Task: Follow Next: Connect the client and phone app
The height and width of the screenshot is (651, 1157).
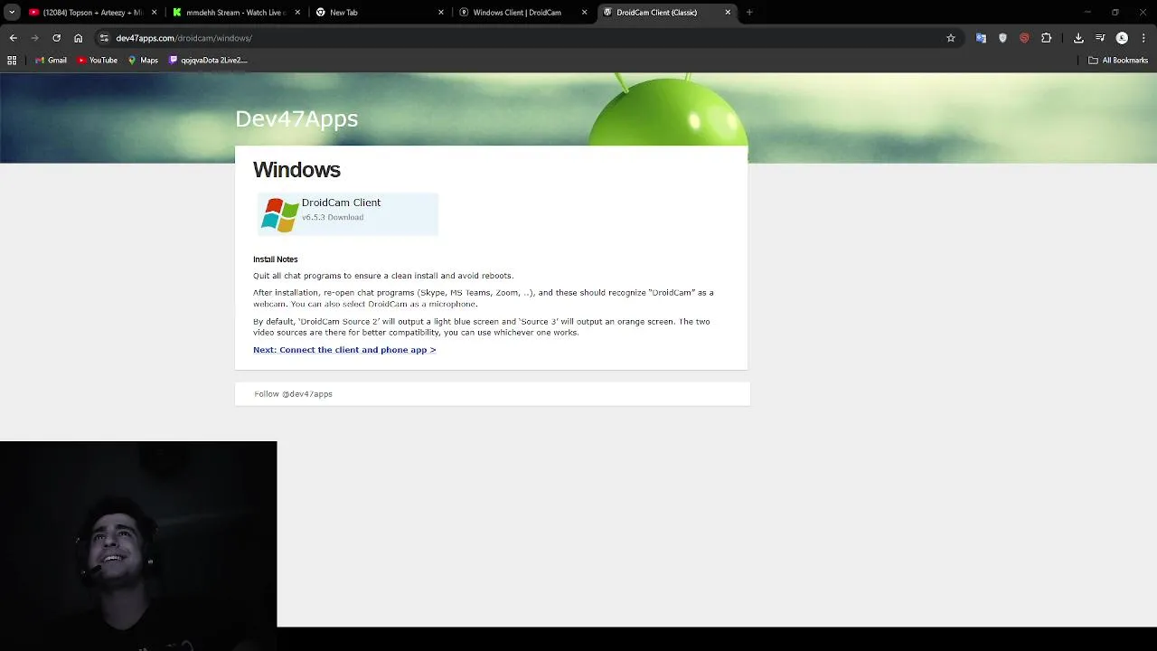Action: tap(344, 350)
